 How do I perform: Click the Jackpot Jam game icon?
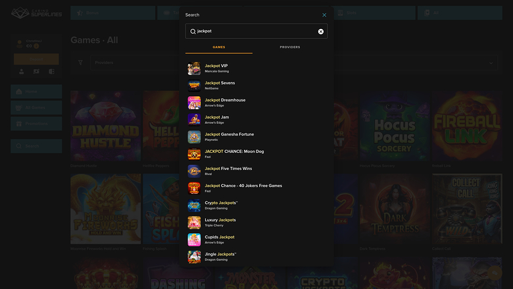[x=194, y=120]
